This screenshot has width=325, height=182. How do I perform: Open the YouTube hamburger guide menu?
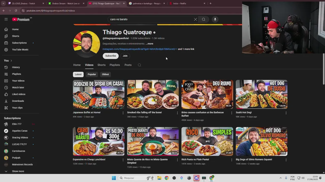pyautogui.click(x=6, y=19)
